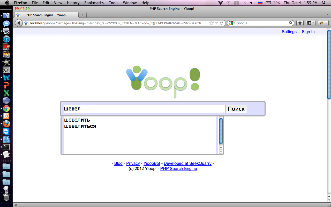Choose the suggestion "шевелиться"
This screenshot has height=207, width=331.
tap(80, 126)
